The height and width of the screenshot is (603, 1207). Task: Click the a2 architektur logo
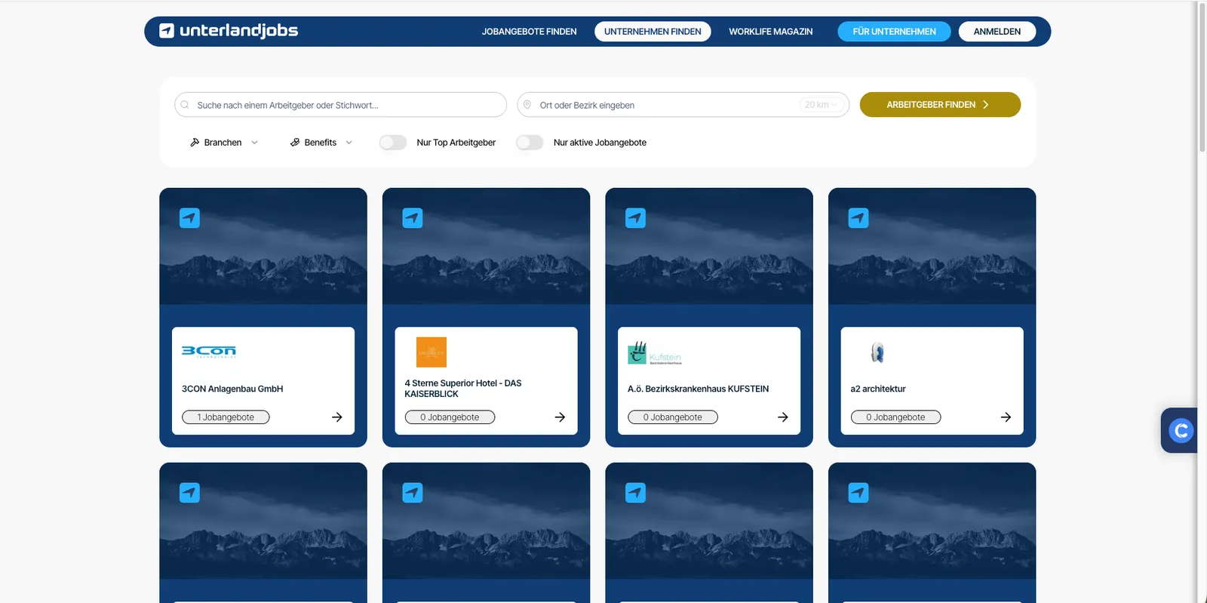coord(877,352)
